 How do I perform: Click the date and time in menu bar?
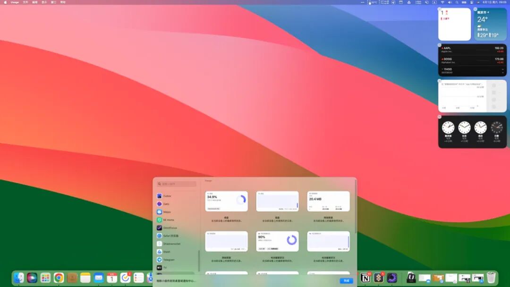[x=494, y=2]
